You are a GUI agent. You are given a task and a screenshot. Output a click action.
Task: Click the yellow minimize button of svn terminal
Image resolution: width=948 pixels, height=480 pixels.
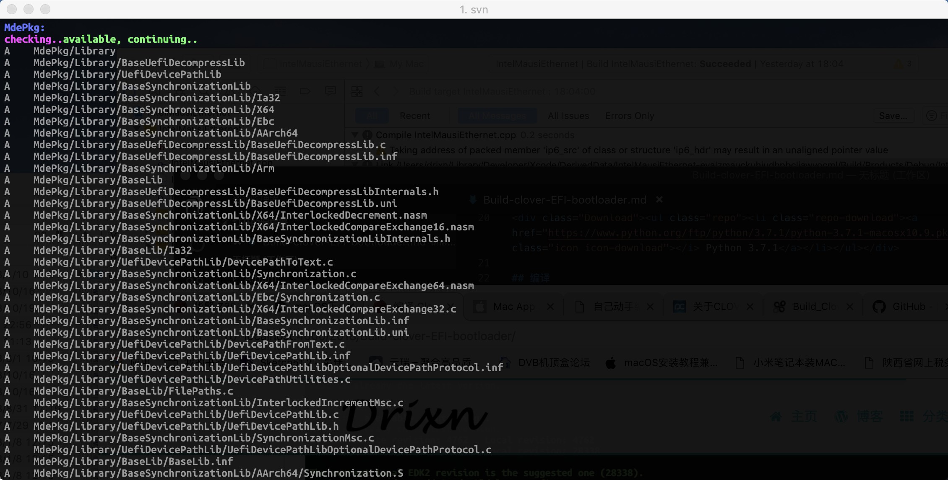tap(29, 9)
